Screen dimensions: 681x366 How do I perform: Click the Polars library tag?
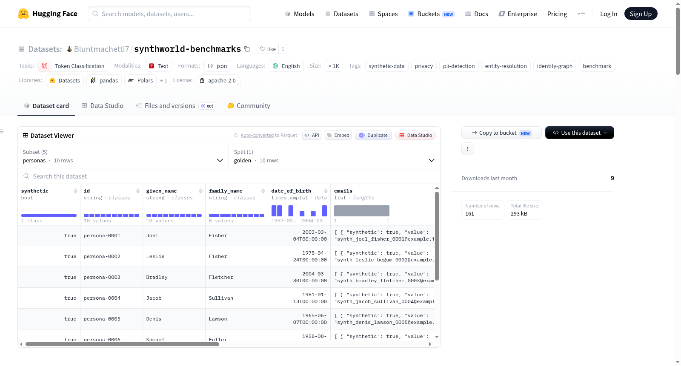point(140,80)
